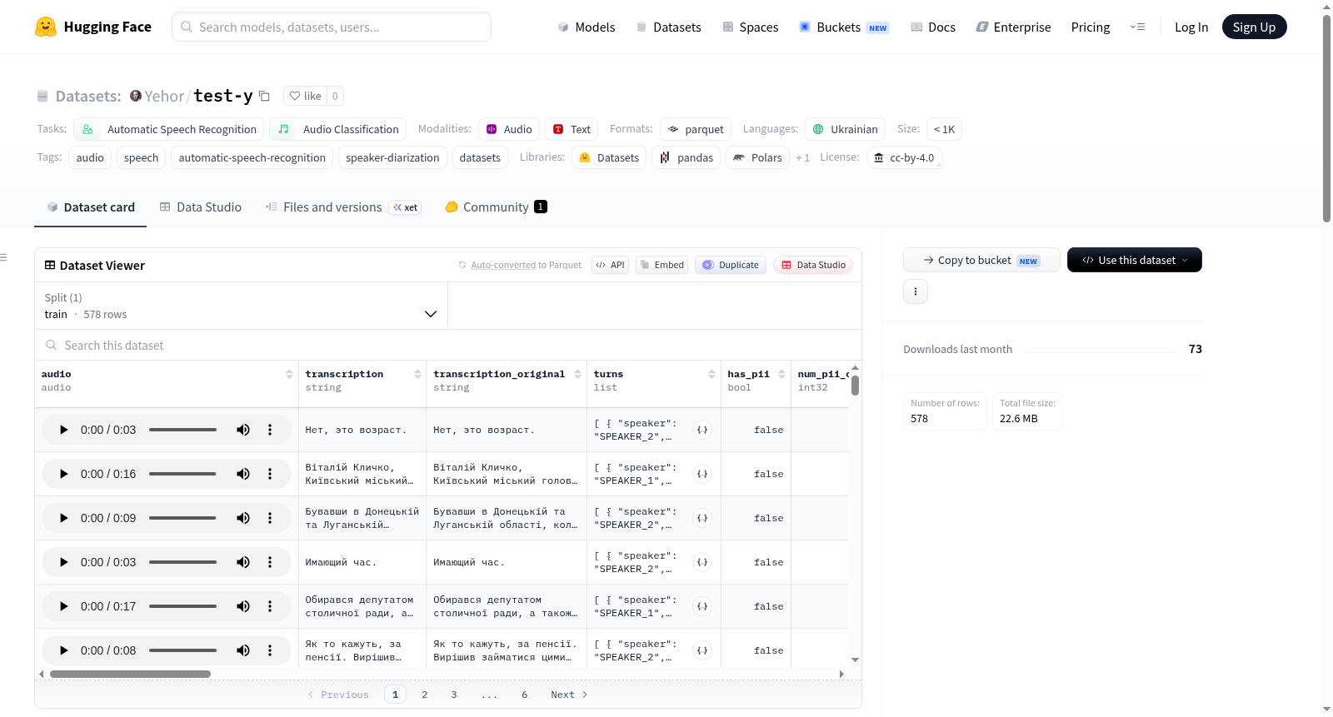Go to page 2 of the dataset
Image resolution: width=1333 pixels, height=717 pixels.
(425, 695)
